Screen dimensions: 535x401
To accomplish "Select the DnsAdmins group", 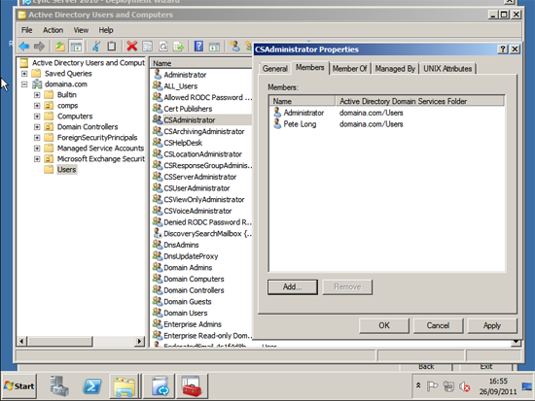I will pos(181,245).
